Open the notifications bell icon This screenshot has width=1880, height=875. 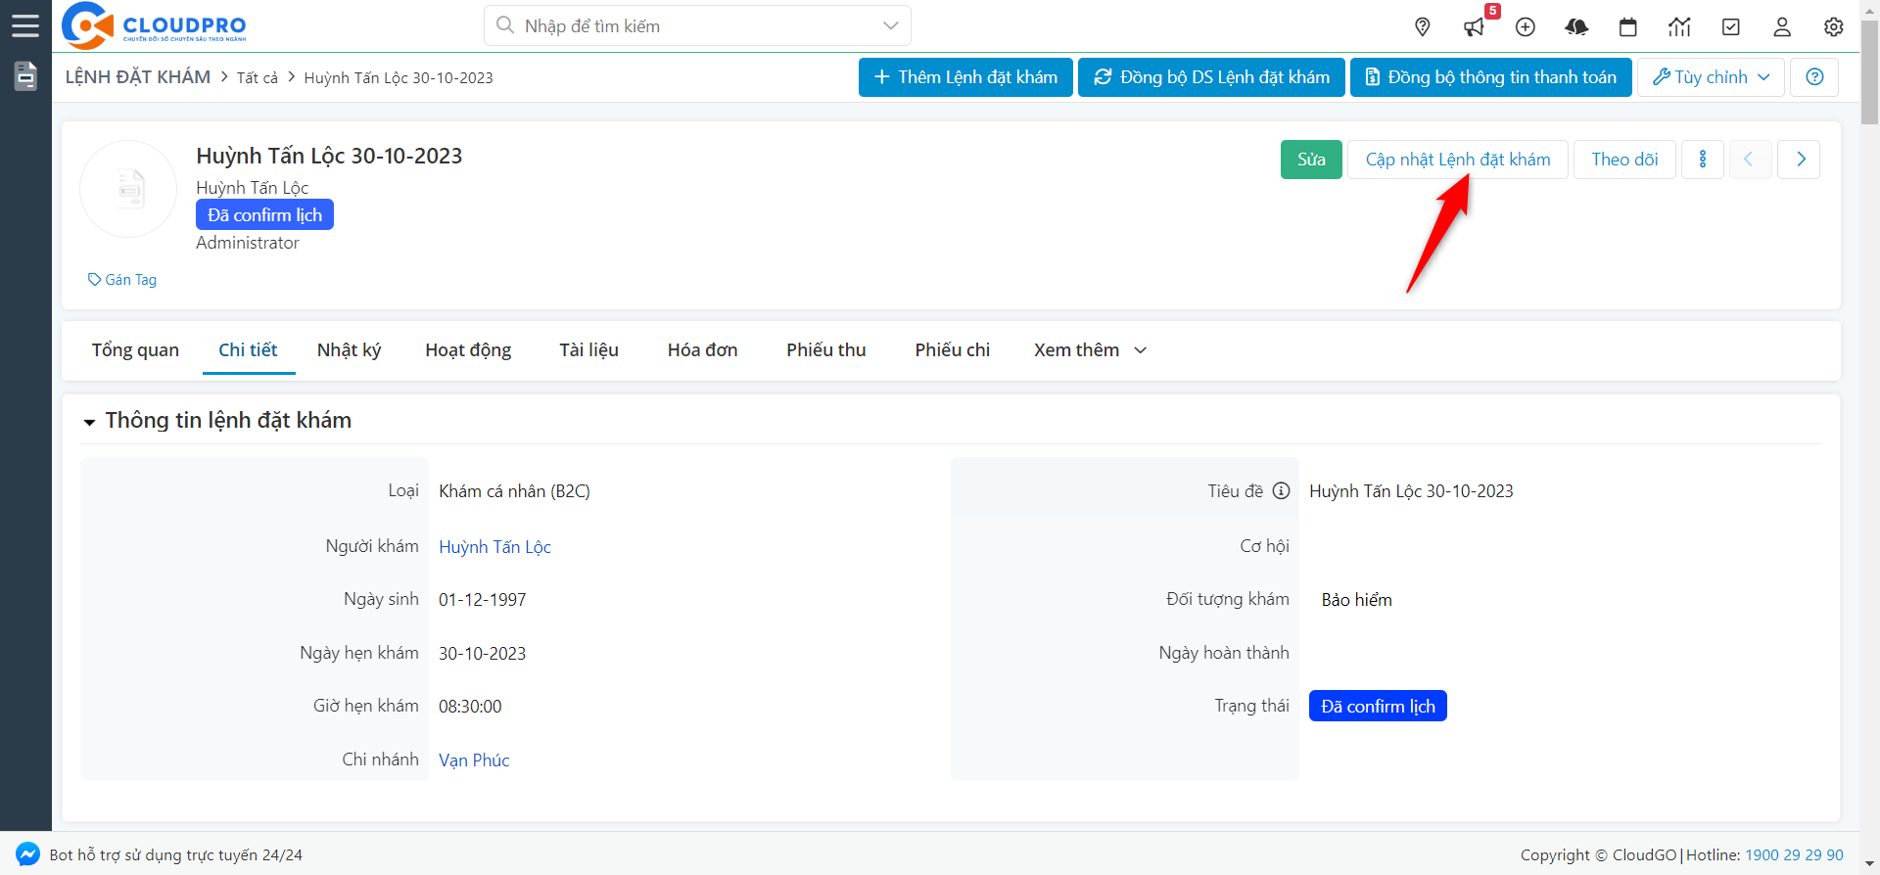1576,27
